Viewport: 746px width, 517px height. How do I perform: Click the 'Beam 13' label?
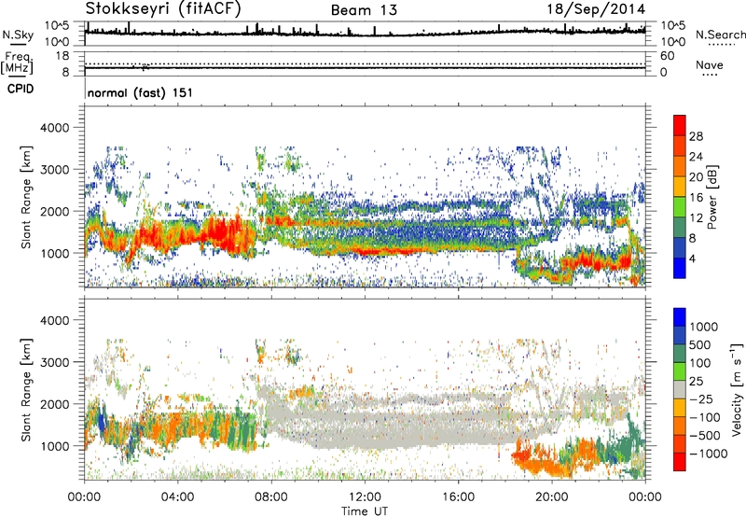click(x=364, y=10)
